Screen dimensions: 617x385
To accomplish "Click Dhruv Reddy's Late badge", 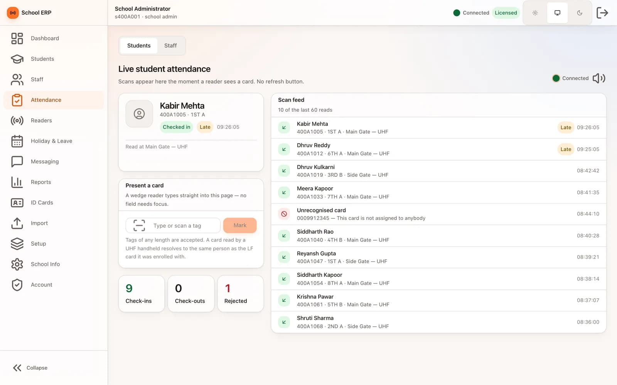I will pos(566,149).
